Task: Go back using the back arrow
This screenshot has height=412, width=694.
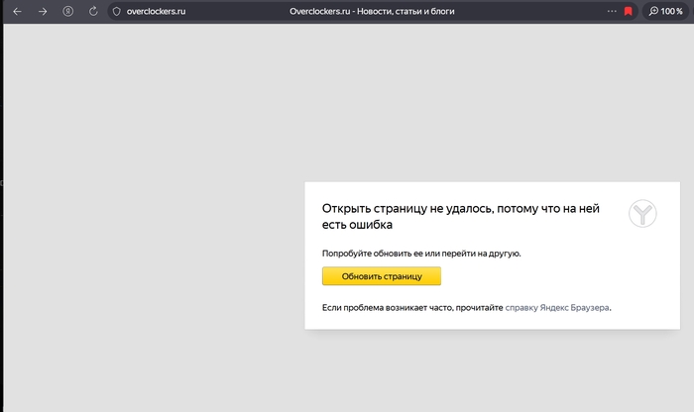Action: click(17, 11)
